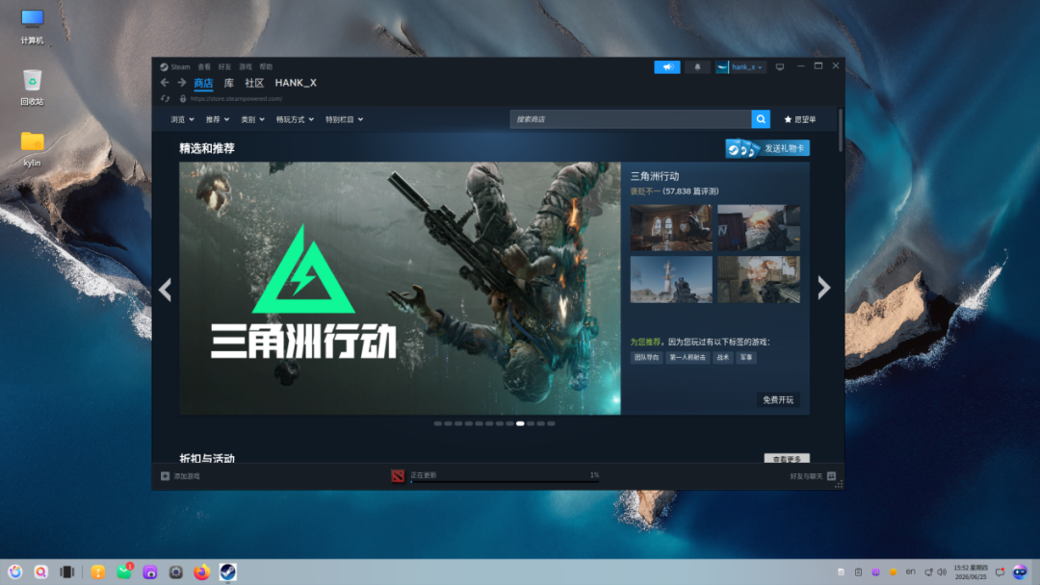This screenshot has height=585, width=1040.
Task: Open the green messaging app with badge
Action: 124,572
